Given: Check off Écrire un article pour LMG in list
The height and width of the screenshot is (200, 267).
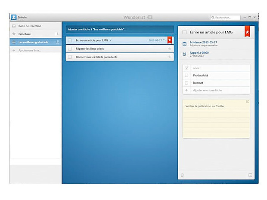Looking at the screenshot, I should click(70, 40).
